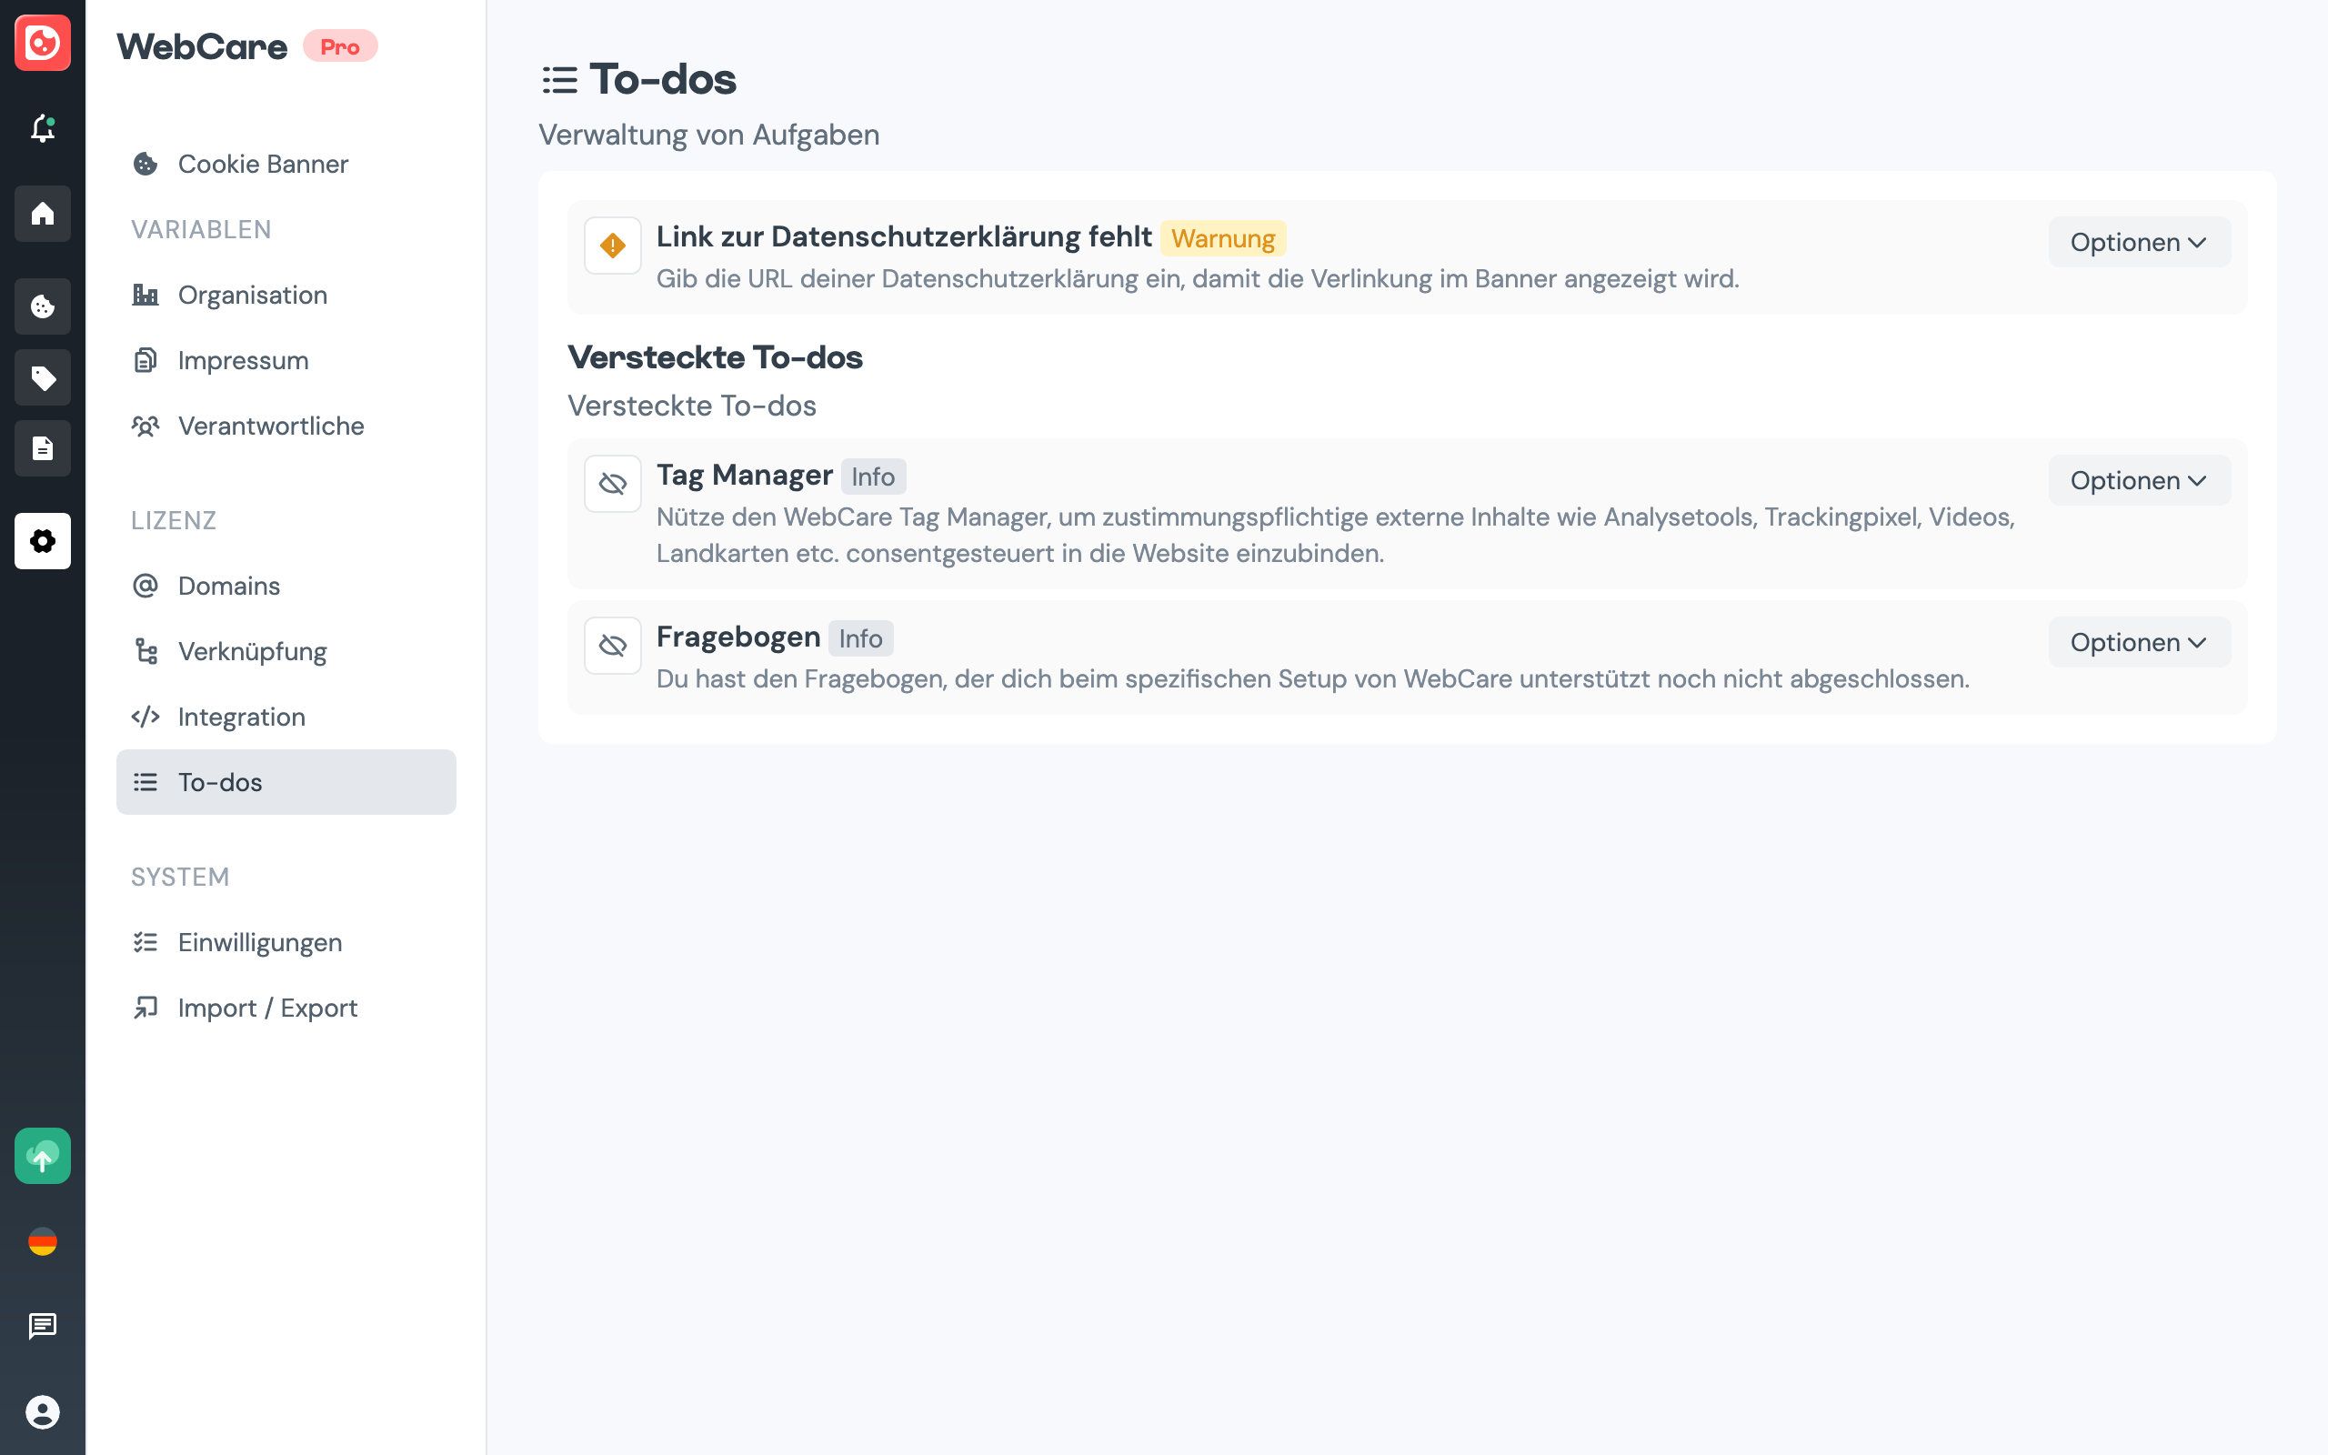Select To-dos in the navigation menu
This screenshot has width=2328, height=1455.
coord(219,781)
